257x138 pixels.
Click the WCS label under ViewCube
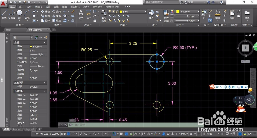coord(245,61)
